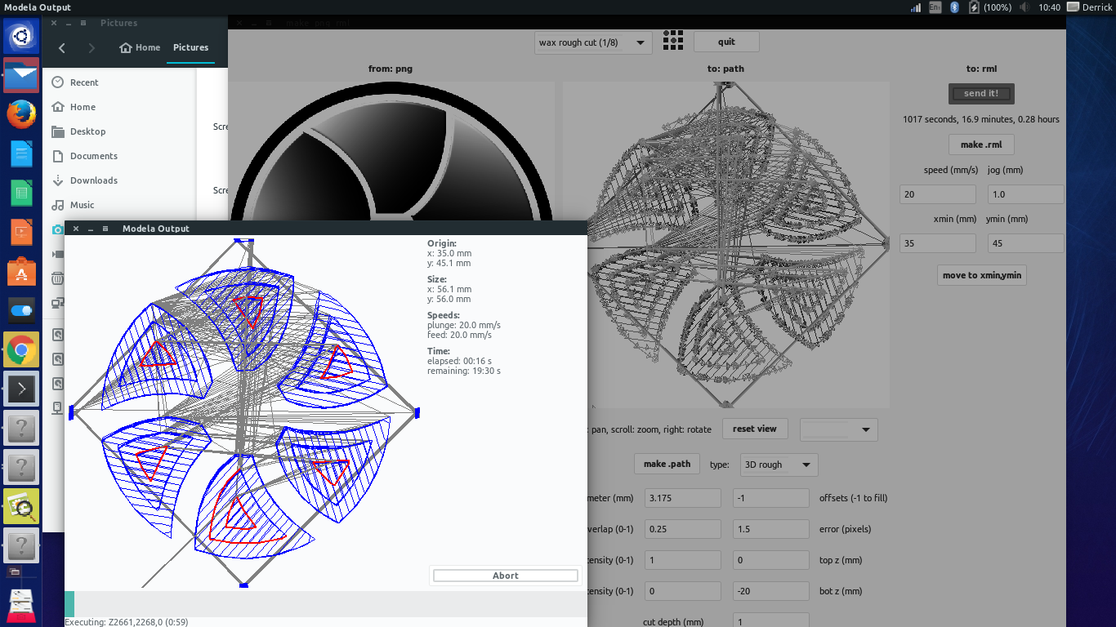The image size is (1116, 627).
Task: Click the '1017 seconds, 16.9 minutes, 0.28 hours' text
Action: pos(981,119)
